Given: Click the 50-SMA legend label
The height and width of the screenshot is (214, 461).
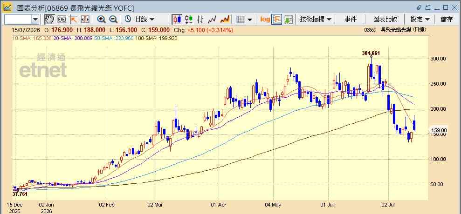Looking at the screenshot, I should pos(114,38).
